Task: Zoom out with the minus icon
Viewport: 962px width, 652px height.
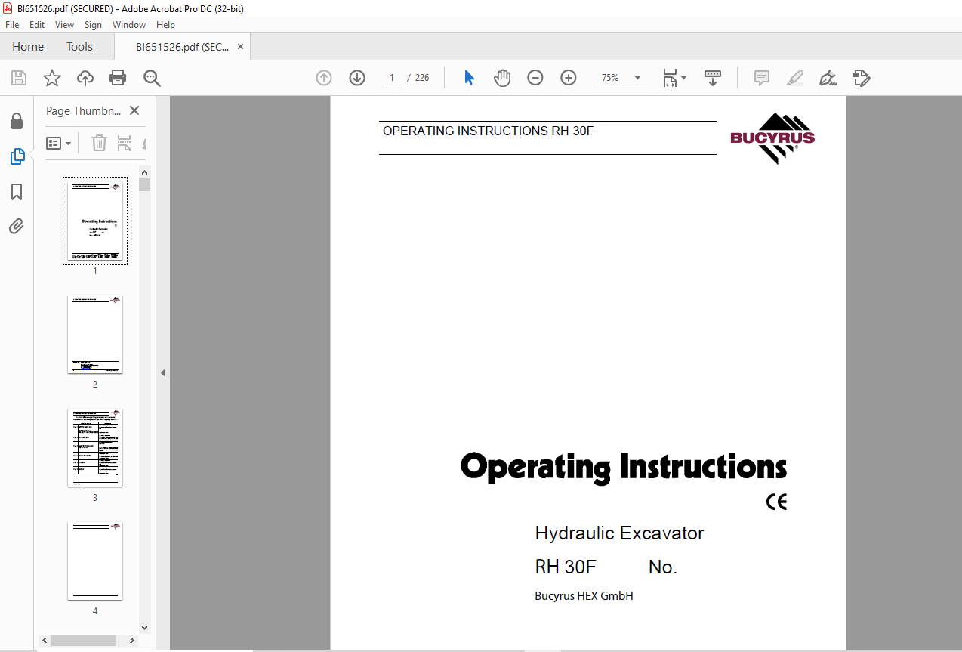Action: coord(535,78)
